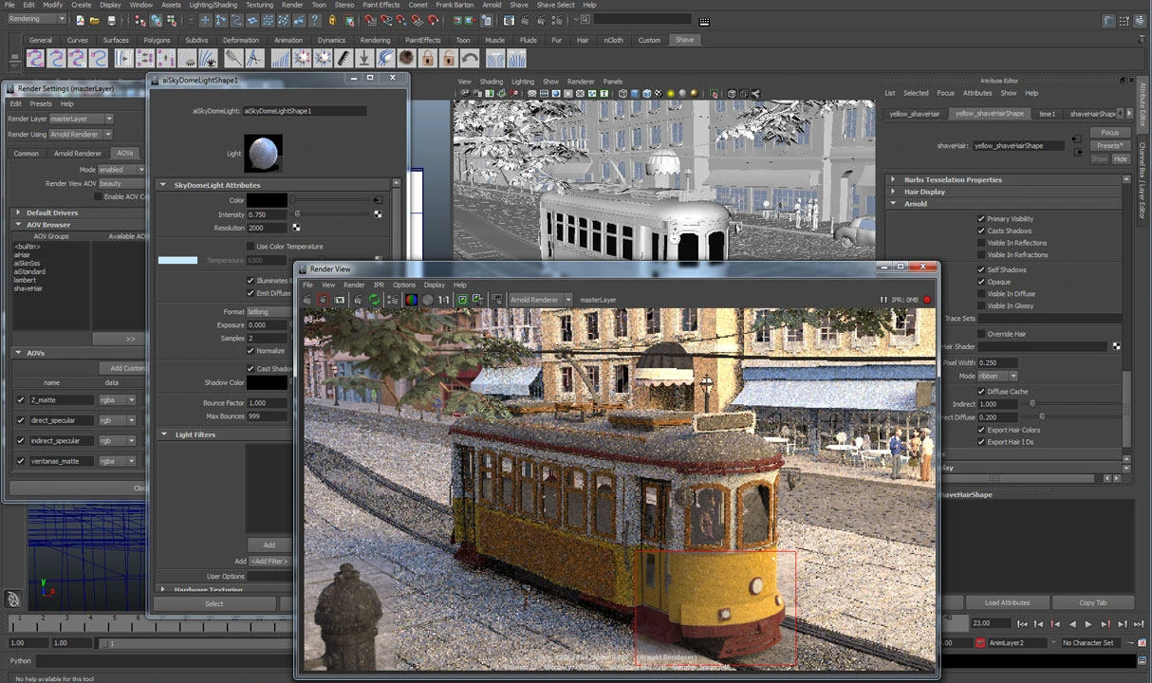
Task: Click the undo arrow icon on Shave shelf
Action: pyautogui.click(x=470, y=59)
